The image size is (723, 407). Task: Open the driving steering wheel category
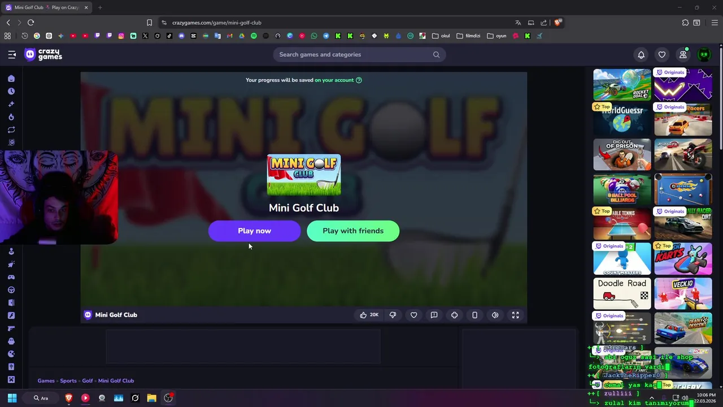[11, 290]
